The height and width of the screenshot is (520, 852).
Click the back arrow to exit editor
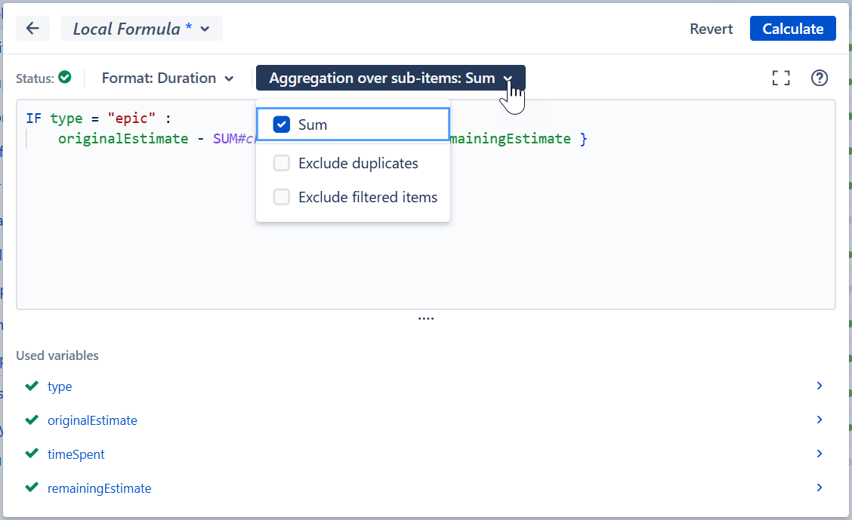32,28
